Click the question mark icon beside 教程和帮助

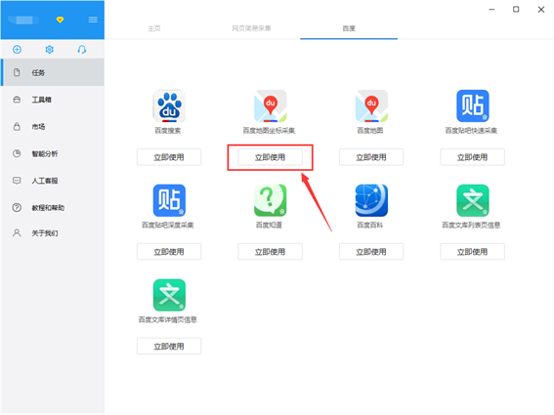(17, 207)
